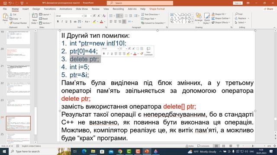This screenshot has width=277, height=155.
Task: Switch to Slide Sorter view
Action: [x=223, y=146]
